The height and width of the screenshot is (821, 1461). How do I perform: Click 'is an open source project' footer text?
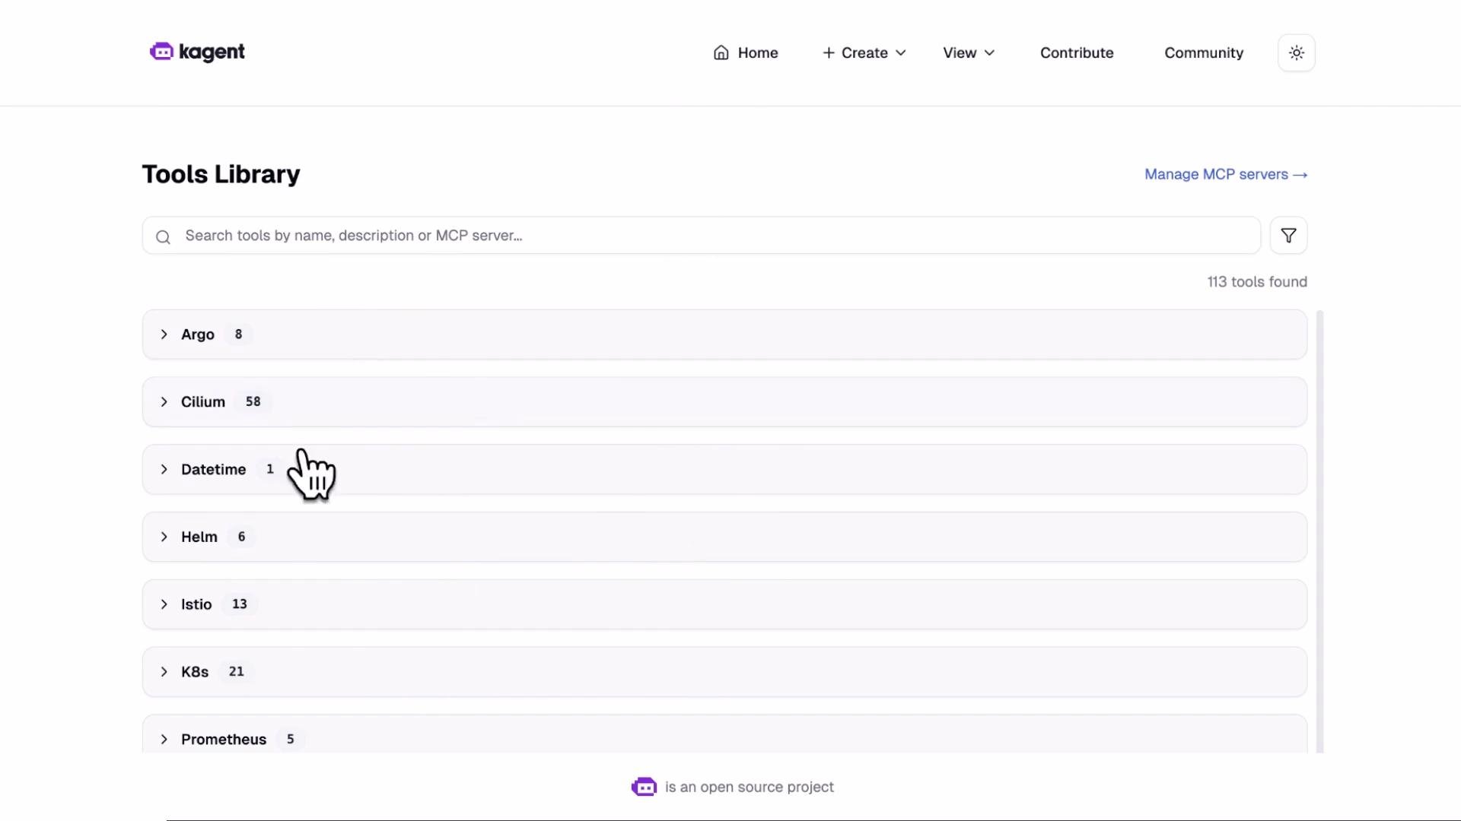(750, 787)
